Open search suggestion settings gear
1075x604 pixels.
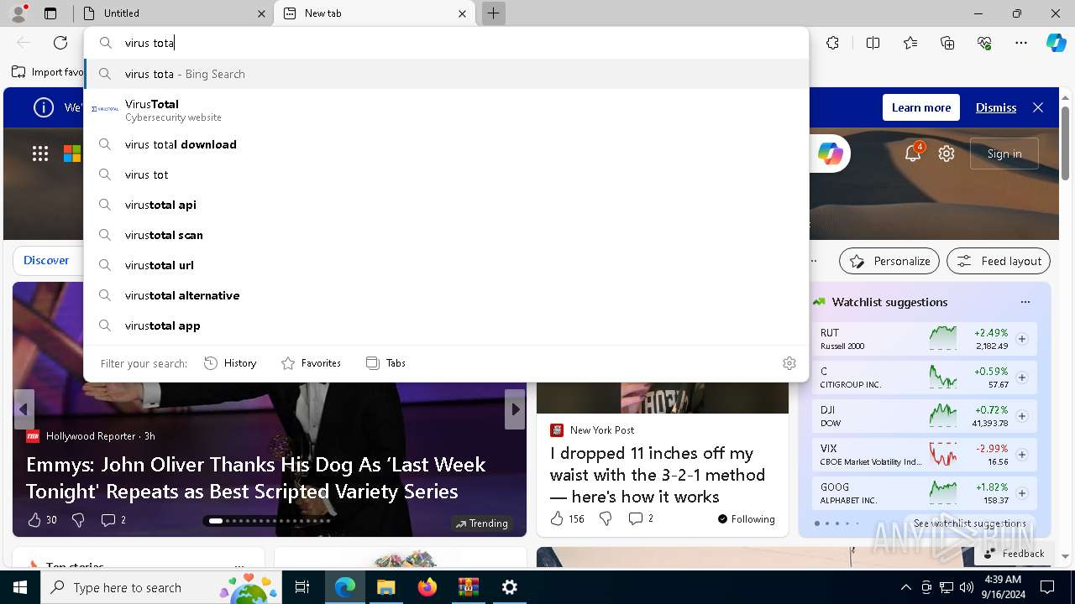tap(789, 363)
